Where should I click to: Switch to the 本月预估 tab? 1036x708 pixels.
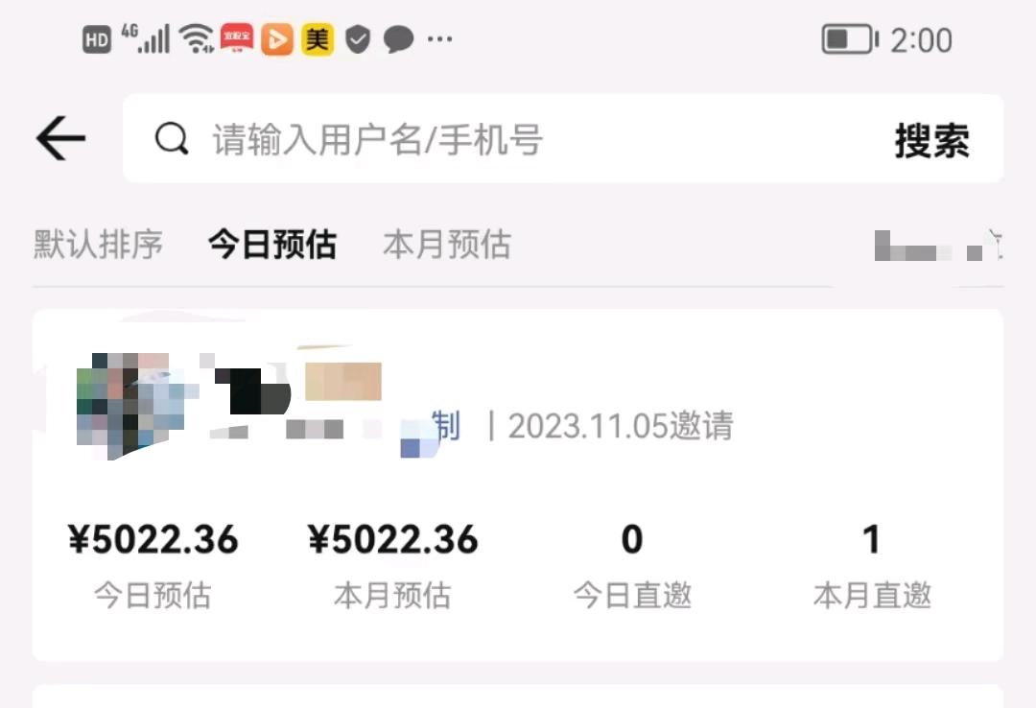click(447, 245)
